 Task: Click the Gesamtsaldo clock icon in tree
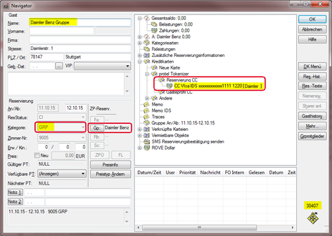147,18
